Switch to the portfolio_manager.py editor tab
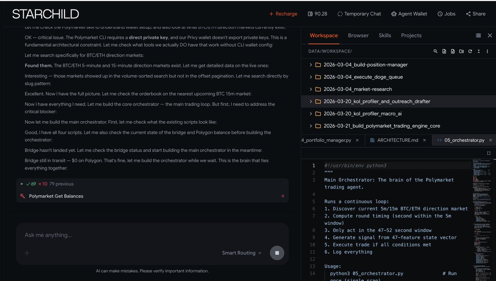 click(327, 140)
